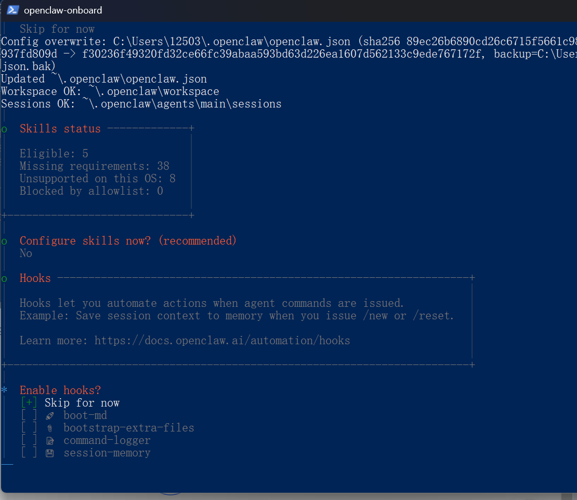The image size is (577, 500).
Task: Select the Skip for now option label
Action: click(82, 403)
